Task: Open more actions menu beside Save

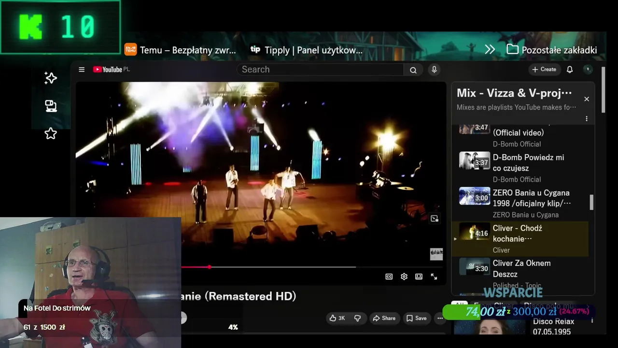Action: (x=440, y=318)
